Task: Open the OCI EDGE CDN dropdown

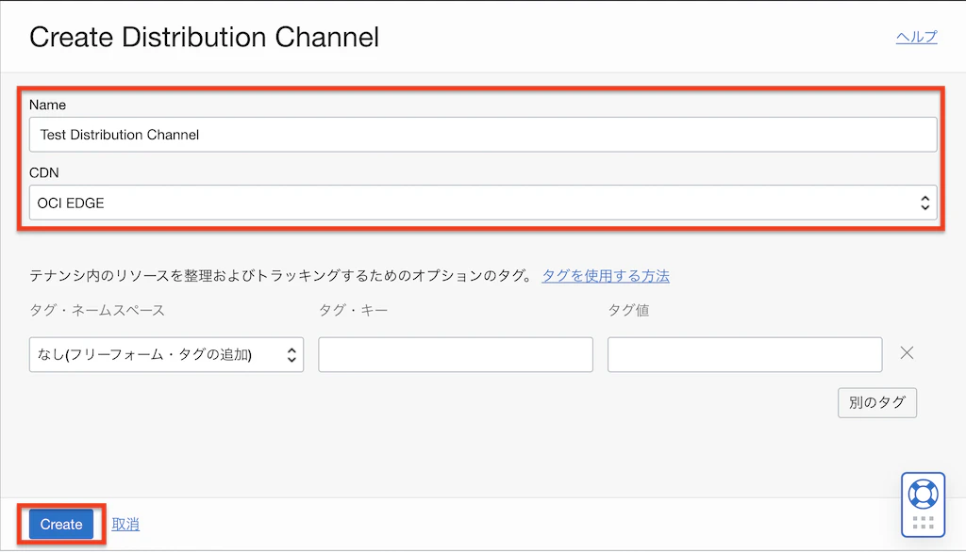Action: (x=483, y=203)
